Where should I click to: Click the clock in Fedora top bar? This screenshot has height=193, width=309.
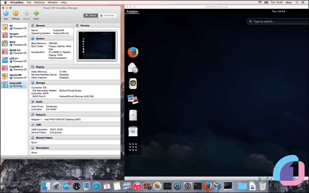[278, 11]
